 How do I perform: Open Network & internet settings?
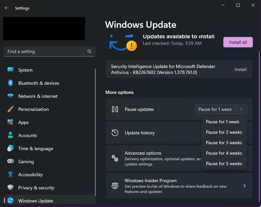[x=49, y=96]
